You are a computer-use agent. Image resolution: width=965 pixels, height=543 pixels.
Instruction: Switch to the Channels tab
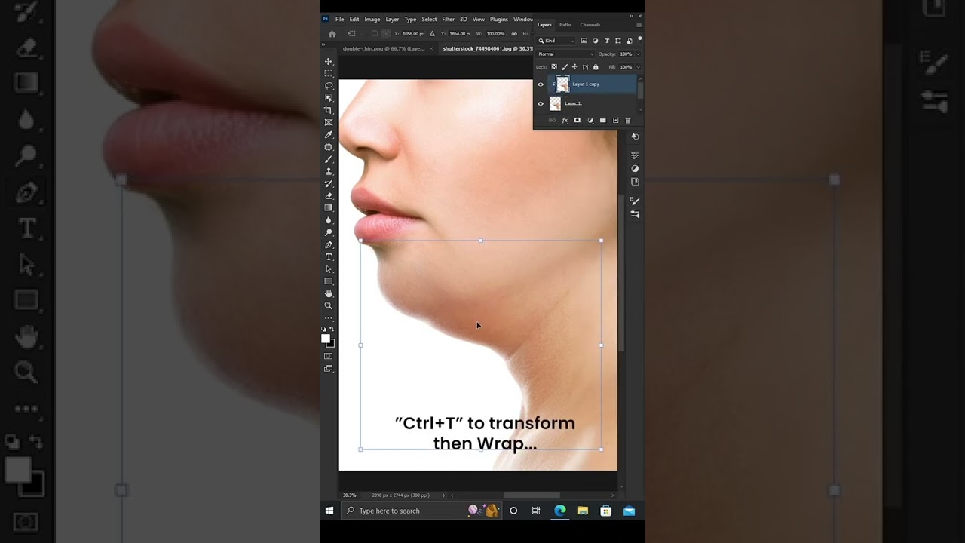point(590,25)
